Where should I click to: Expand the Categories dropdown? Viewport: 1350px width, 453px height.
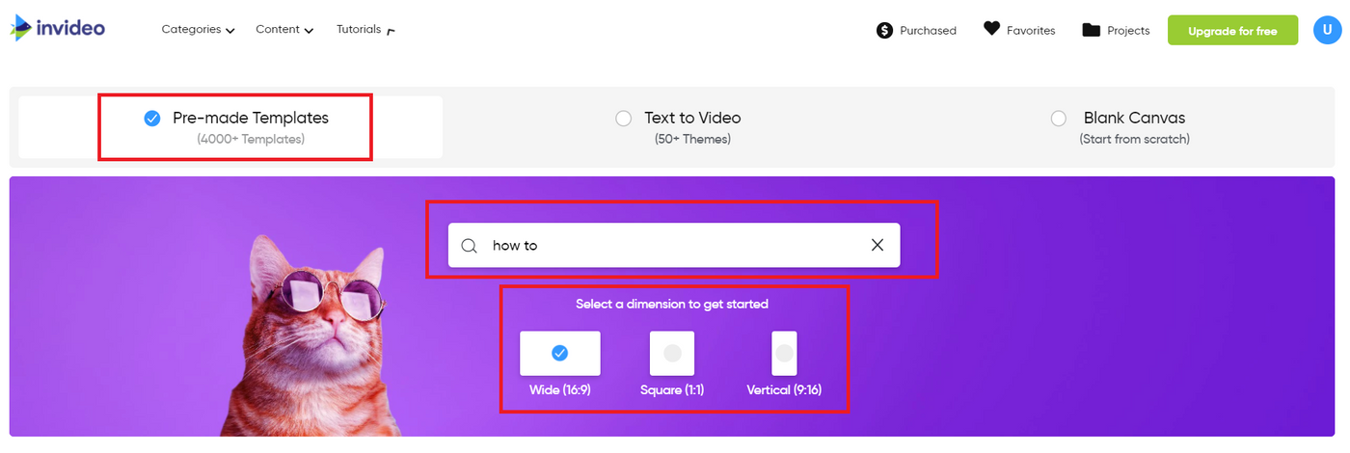pyautogui.click(x=199, y=30)
